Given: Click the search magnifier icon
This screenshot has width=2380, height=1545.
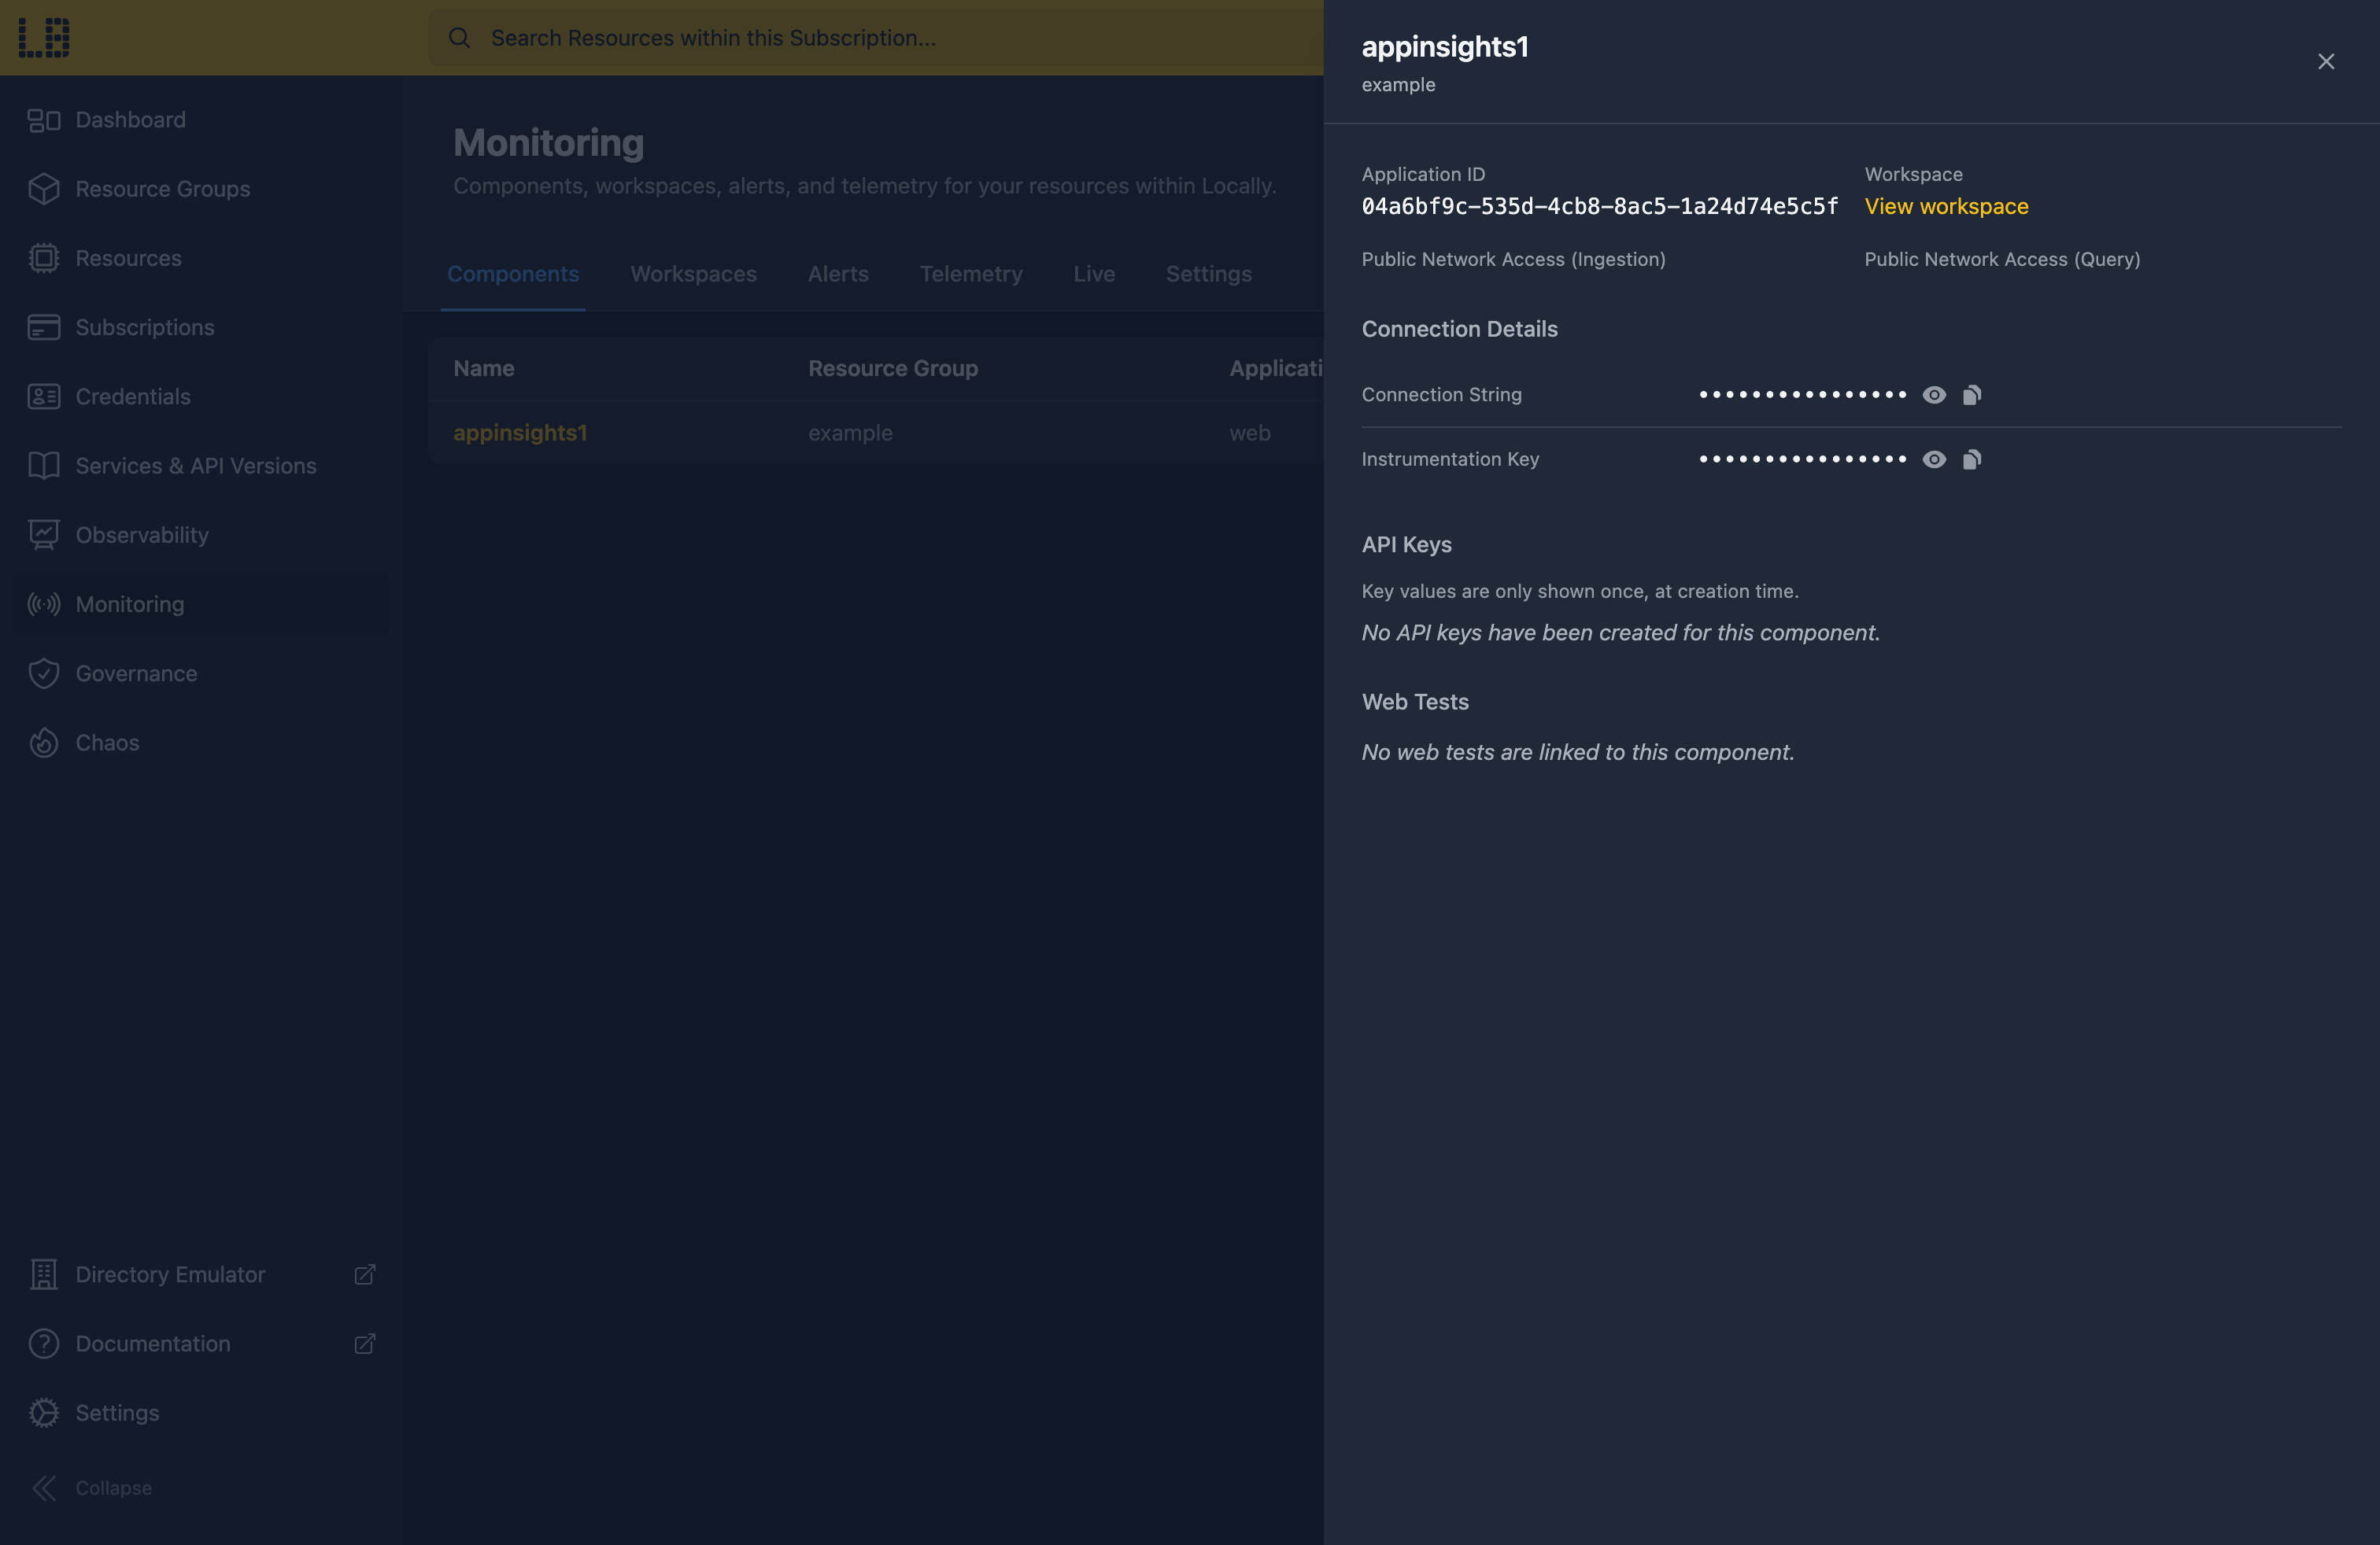Looking at the screenshot, I should [x=459, y=38].
